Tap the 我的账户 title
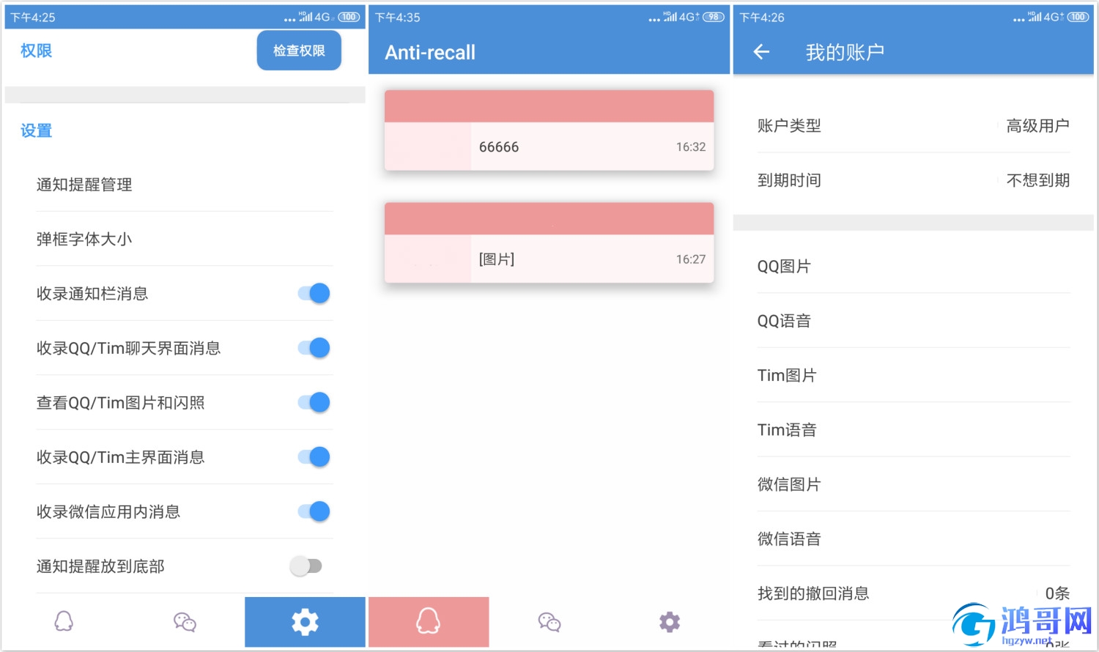This screenshot has height=652, width=1099. coord(845,52)
